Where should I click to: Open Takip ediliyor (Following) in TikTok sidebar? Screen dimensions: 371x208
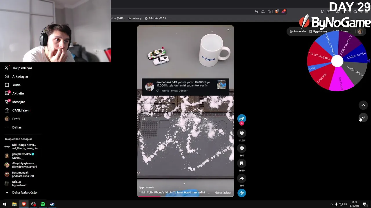pos(19,68)
